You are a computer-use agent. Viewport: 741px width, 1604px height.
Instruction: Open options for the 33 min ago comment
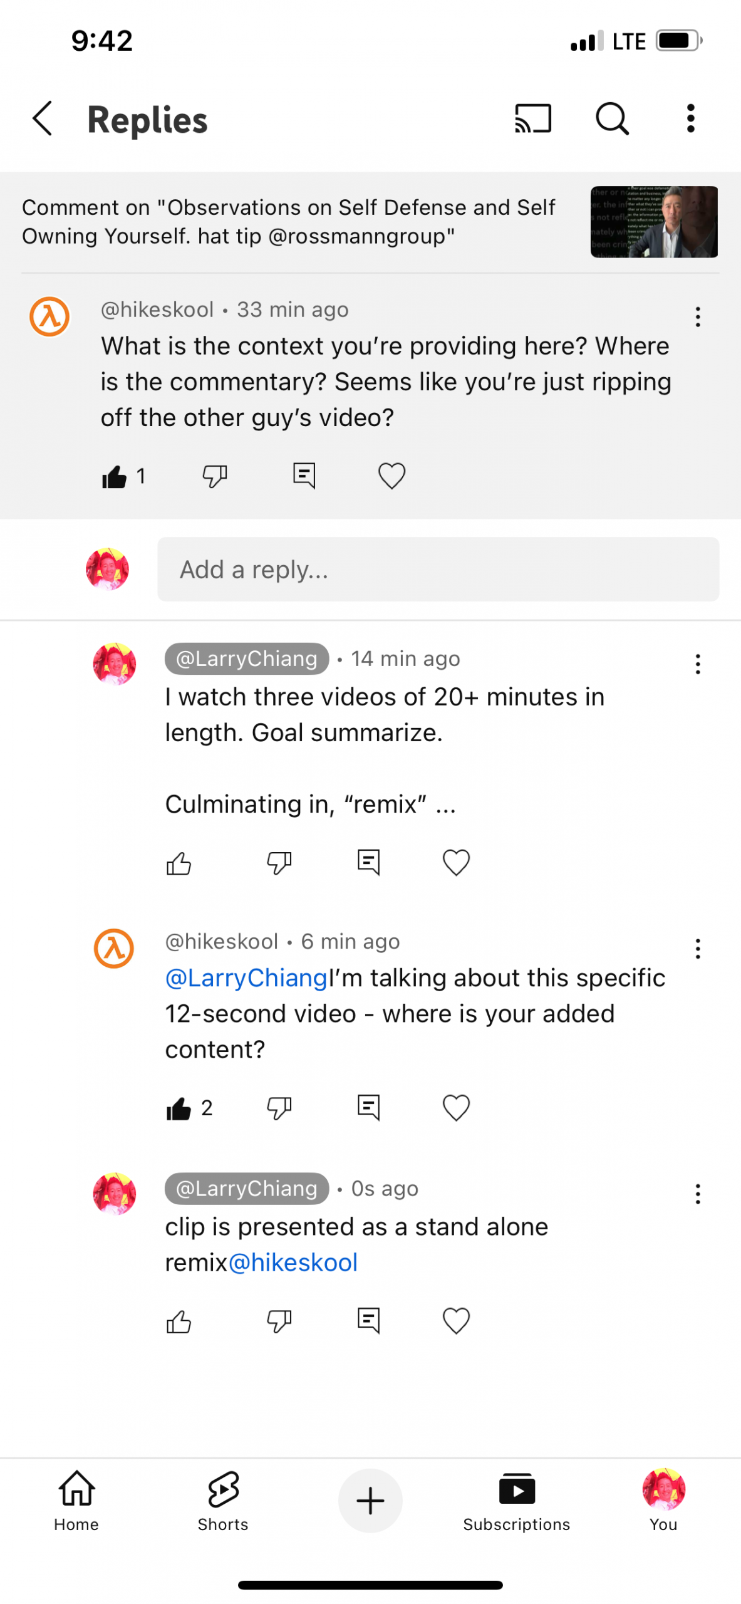697,317
